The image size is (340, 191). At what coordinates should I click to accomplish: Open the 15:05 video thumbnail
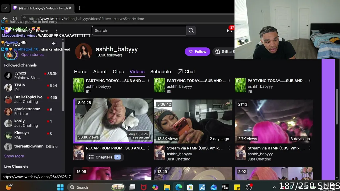tap(112, 173)
